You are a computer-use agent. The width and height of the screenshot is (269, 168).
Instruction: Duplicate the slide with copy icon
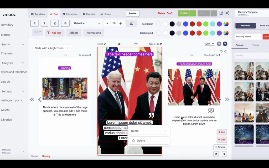(x=216, y=154)
